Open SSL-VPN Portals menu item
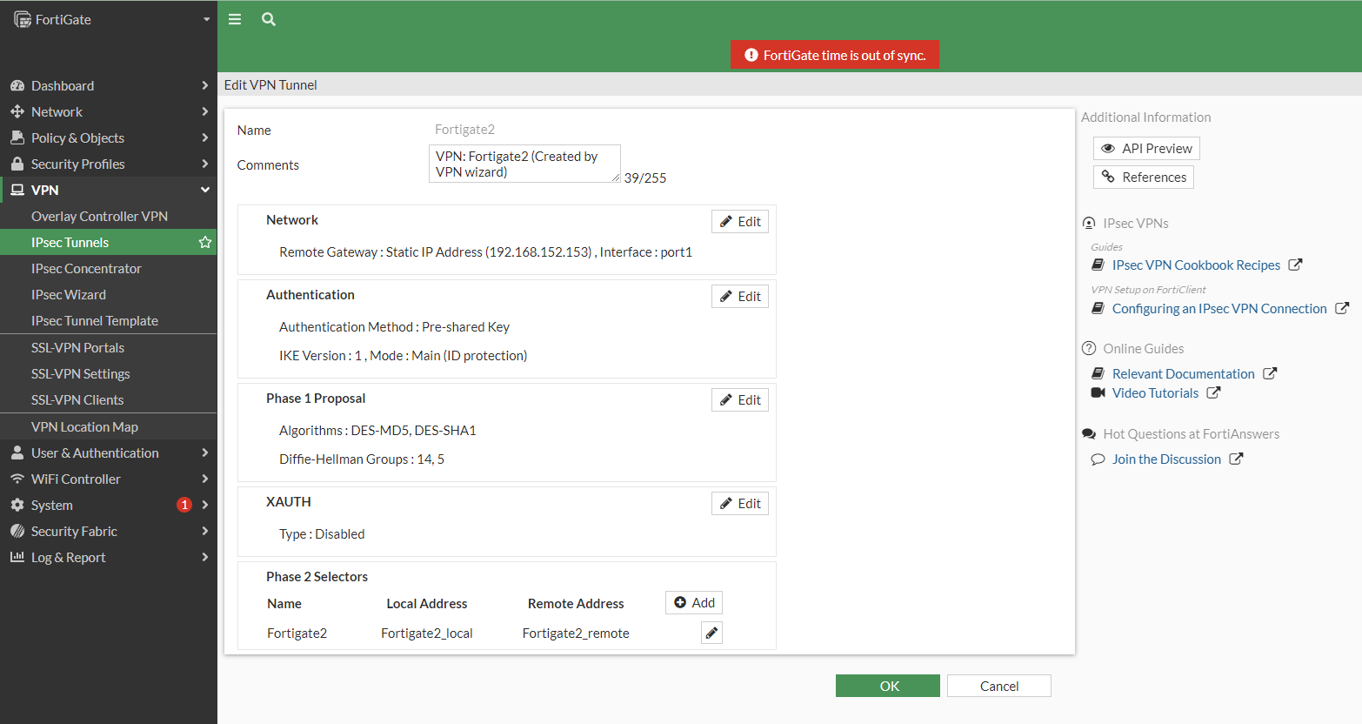Screen dimensions: 1362x724 pyautogui.click(x=109, y=347)
